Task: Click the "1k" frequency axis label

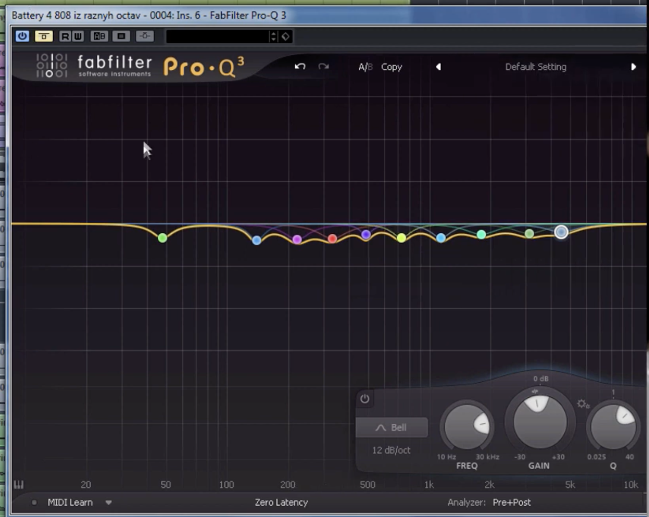Action: click(429, 485)
